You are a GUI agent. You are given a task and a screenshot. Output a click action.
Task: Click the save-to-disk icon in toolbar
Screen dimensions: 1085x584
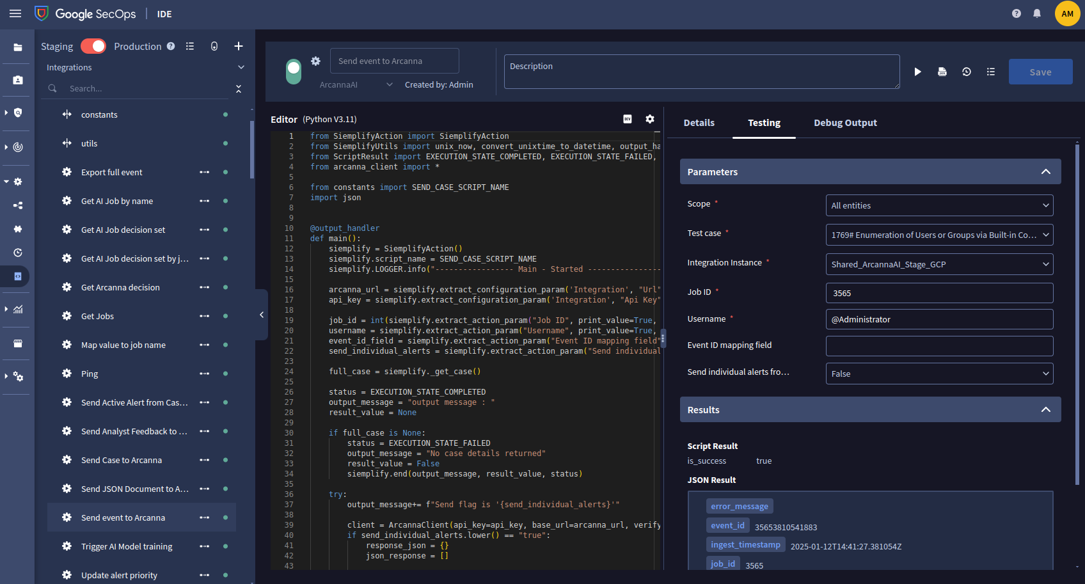pyautogui.click(x=942, y=72)
